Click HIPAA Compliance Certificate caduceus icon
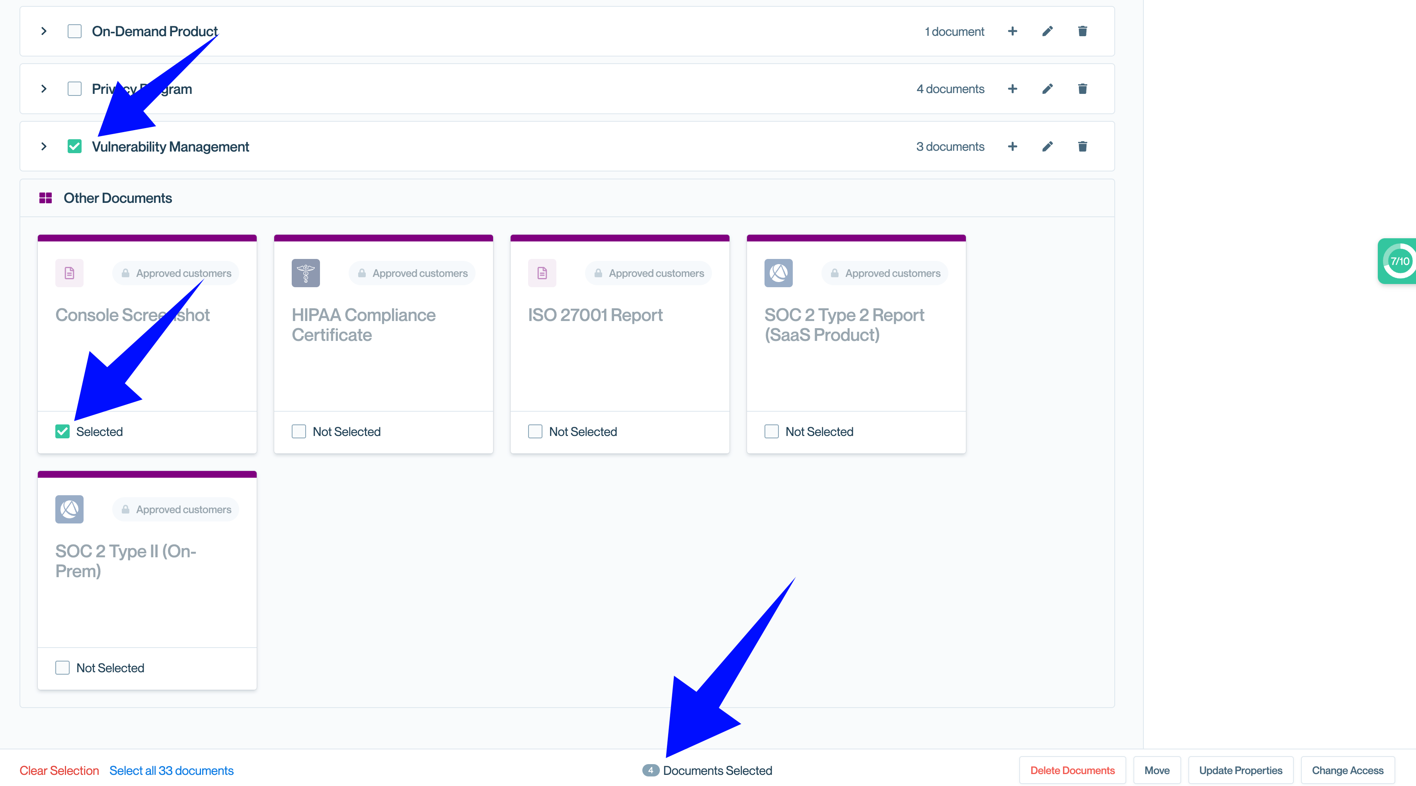The height and width of the screenshot is (786, 1416). tap(306, 273)
